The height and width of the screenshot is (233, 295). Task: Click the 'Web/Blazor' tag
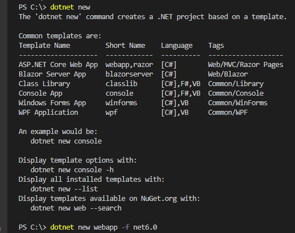point(228,74)
